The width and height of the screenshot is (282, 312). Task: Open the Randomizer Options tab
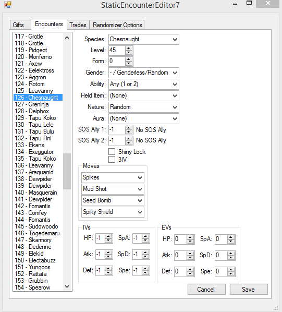tap(117, 25)
